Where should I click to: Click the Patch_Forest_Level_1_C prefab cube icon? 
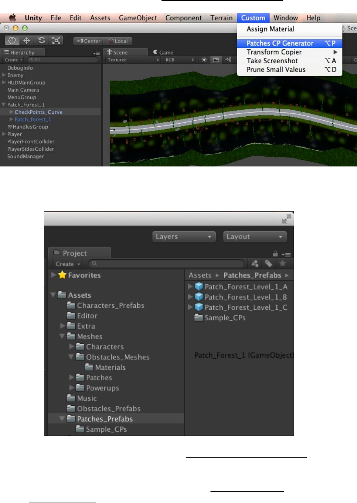click(199, 307)
